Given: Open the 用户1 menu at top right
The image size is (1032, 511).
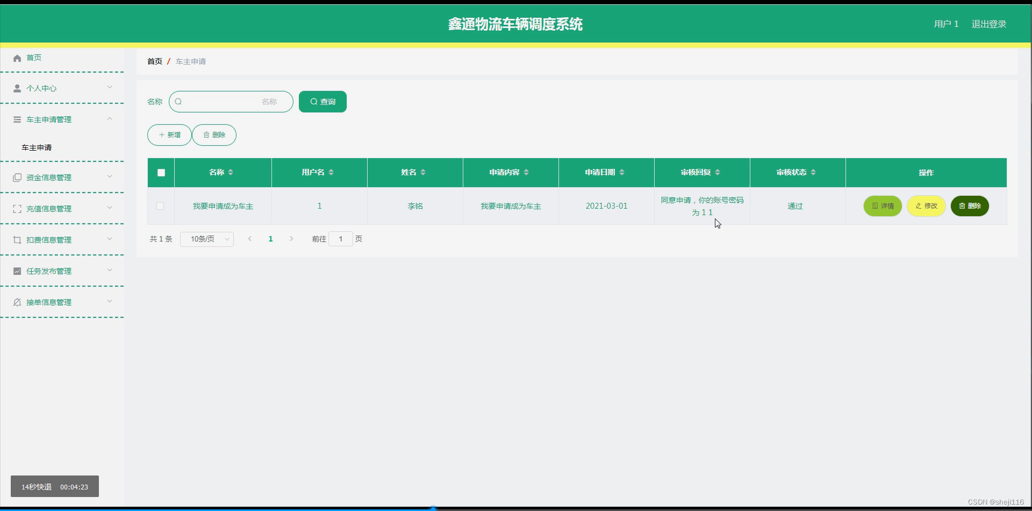Looking at the screenshot, I should click(946, 24).
